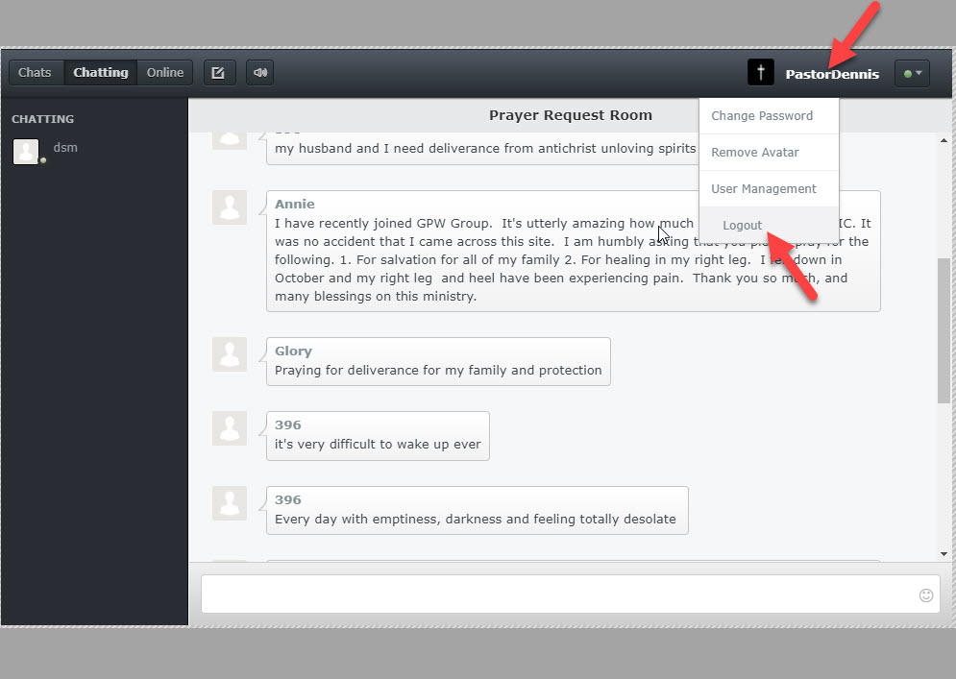956x679 pixels.
Task: Open User Management
Action: click(x=764, y=188)
